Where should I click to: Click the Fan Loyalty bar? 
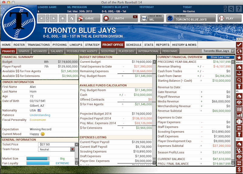(x=38, y=163)
